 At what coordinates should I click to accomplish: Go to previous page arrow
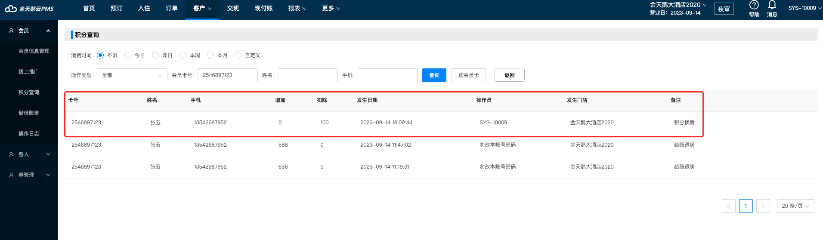[728, 206]
